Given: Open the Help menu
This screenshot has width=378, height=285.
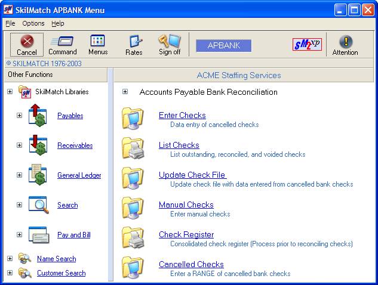Looking at the screenshot, I should coord(57,23).
